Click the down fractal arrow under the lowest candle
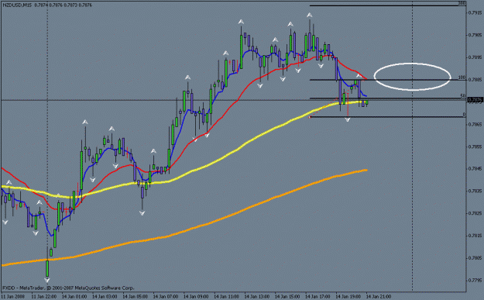 tap(47, 281)
